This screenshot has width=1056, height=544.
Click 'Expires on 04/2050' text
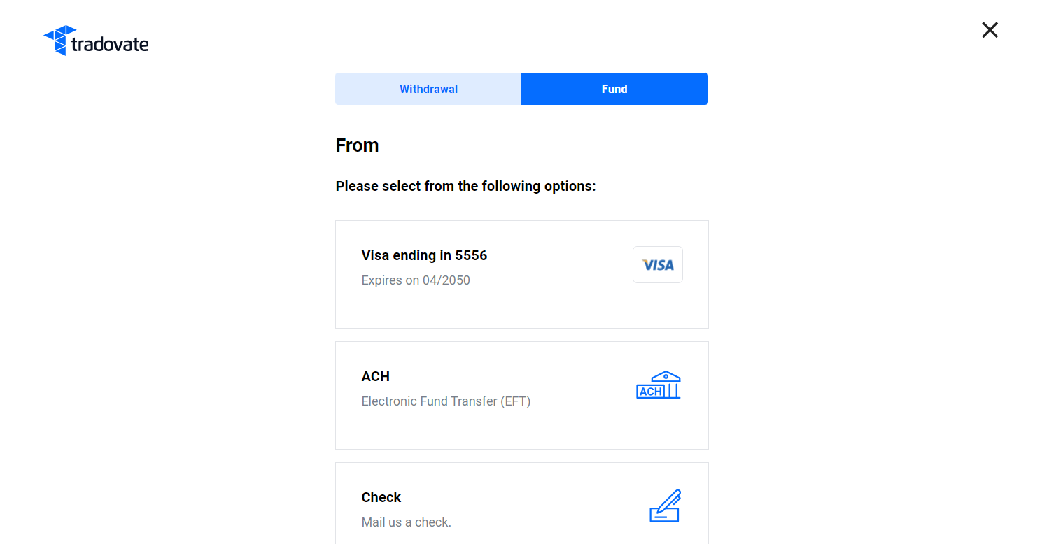pyautogui.click(x=416, y=280)
